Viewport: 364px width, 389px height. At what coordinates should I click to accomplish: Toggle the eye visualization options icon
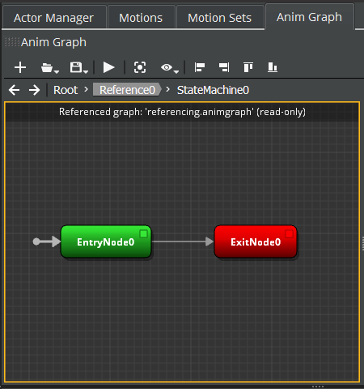(167, 67)
